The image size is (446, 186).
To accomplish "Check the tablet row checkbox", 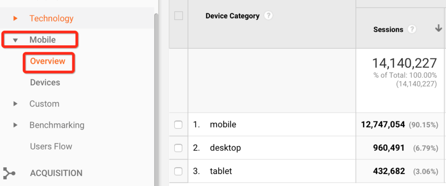I will pyautogui.click(x=178, y=171).
